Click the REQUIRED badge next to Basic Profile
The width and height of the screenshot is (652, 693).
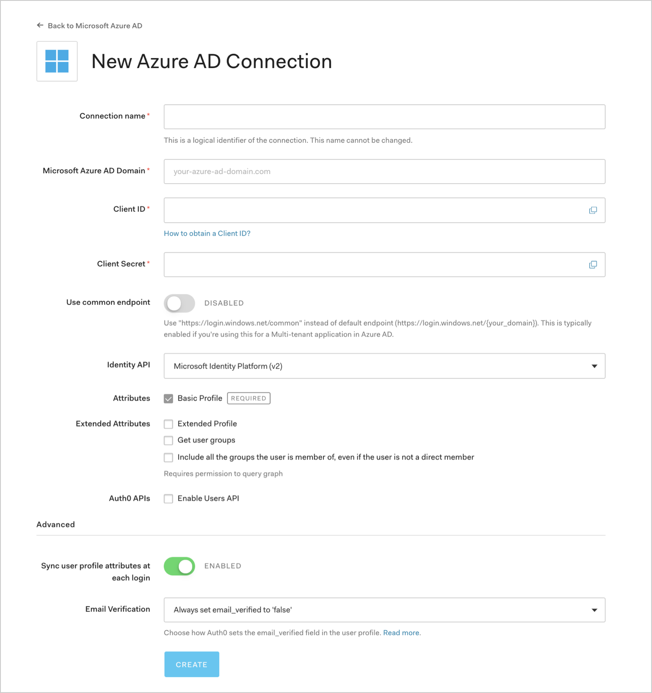(249, 398)
